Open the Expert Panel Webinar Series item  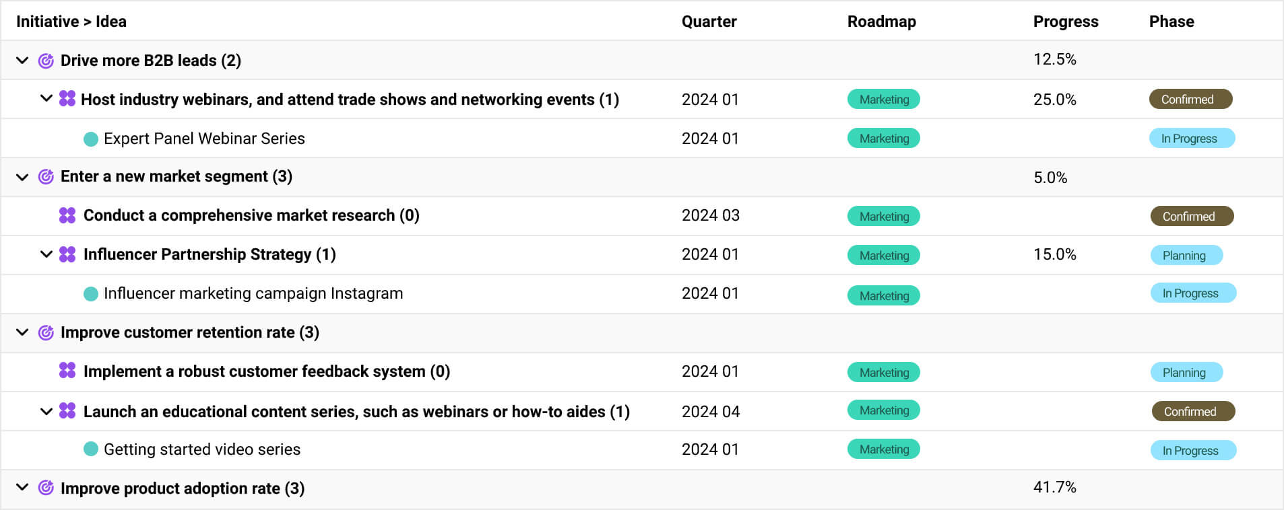(204, 139)
